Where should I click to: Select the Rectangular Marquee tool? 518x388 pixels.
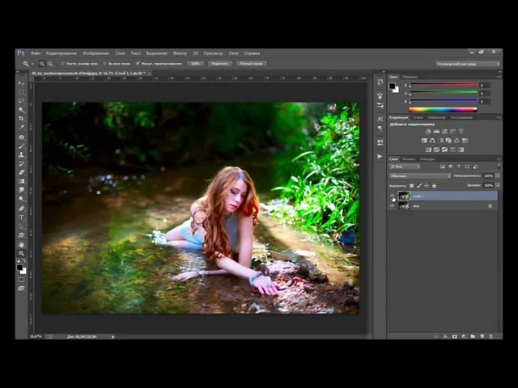21,92
